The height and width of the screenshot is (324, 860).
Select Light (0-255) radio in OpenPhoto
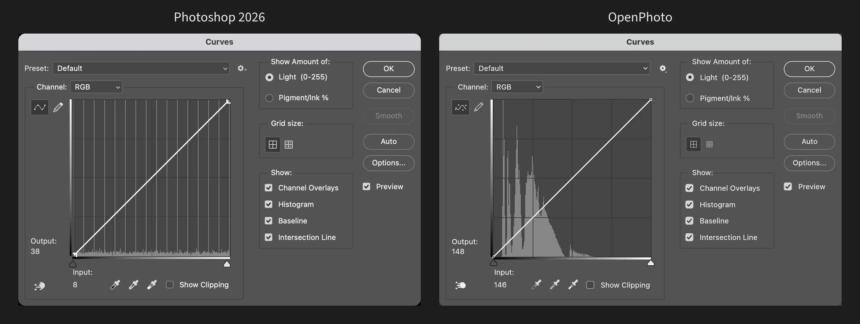coord(690,77)
